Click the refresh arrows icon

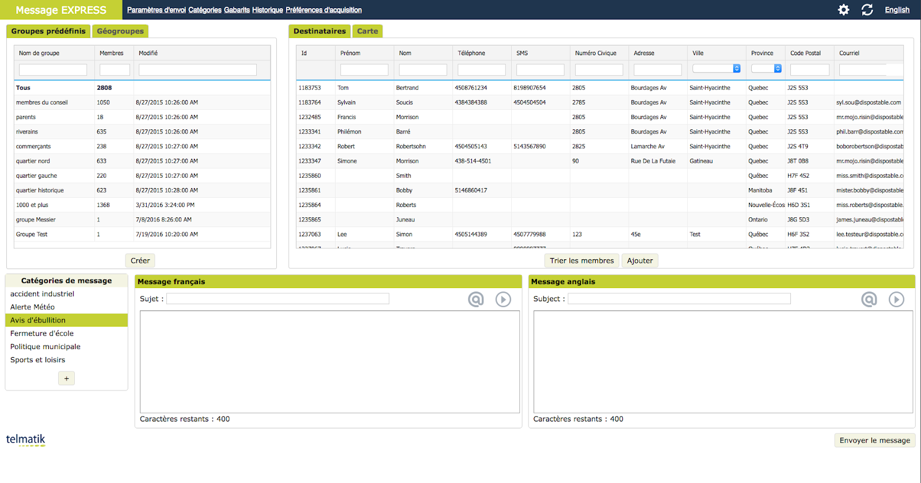pyautogui.click(x=867, y=10)
